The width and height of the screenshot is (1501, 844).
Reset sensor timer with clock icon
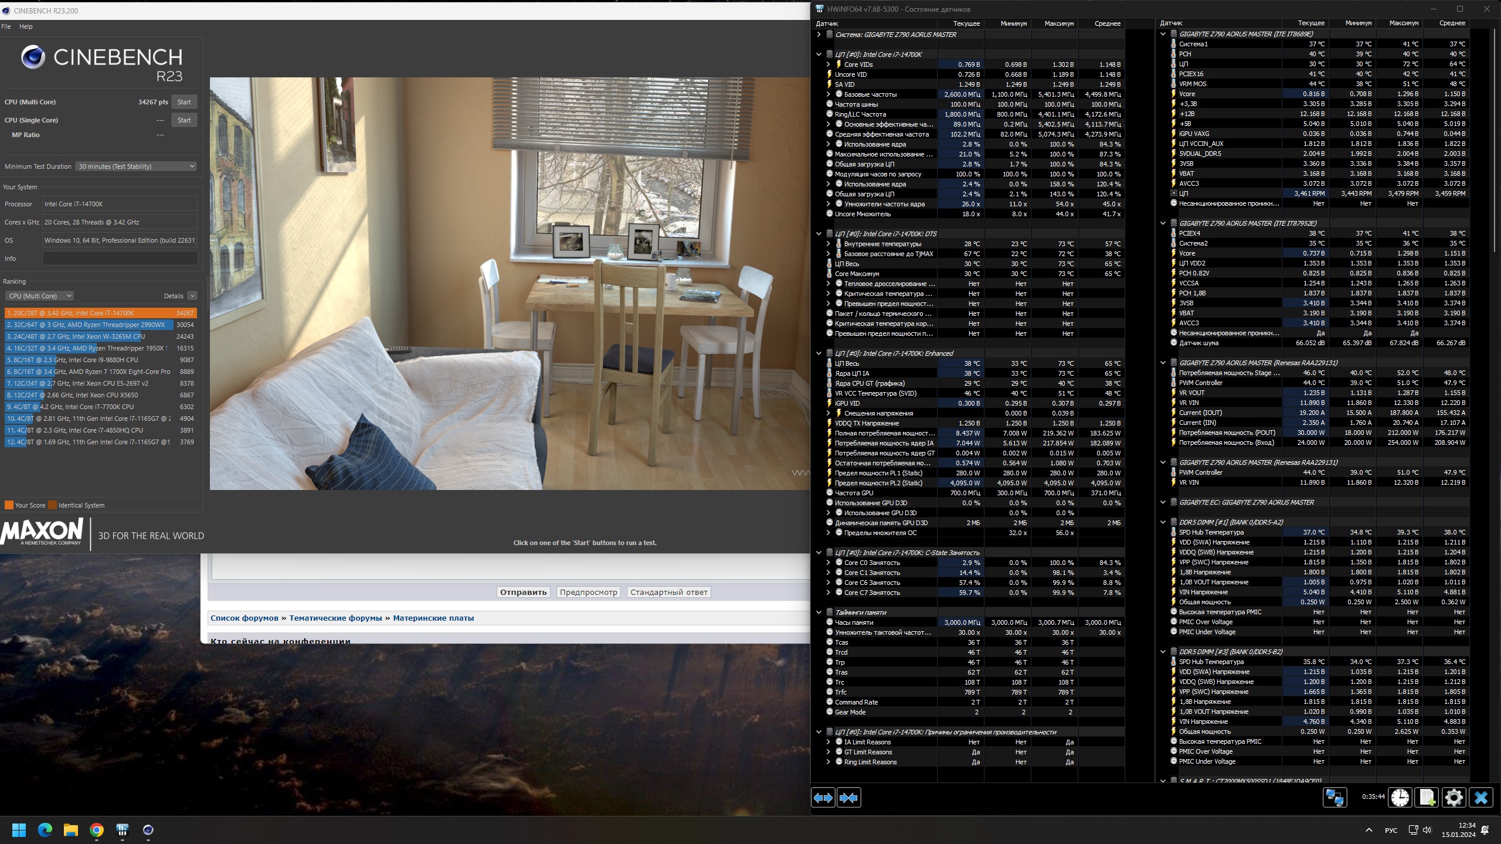[1400, 798]
